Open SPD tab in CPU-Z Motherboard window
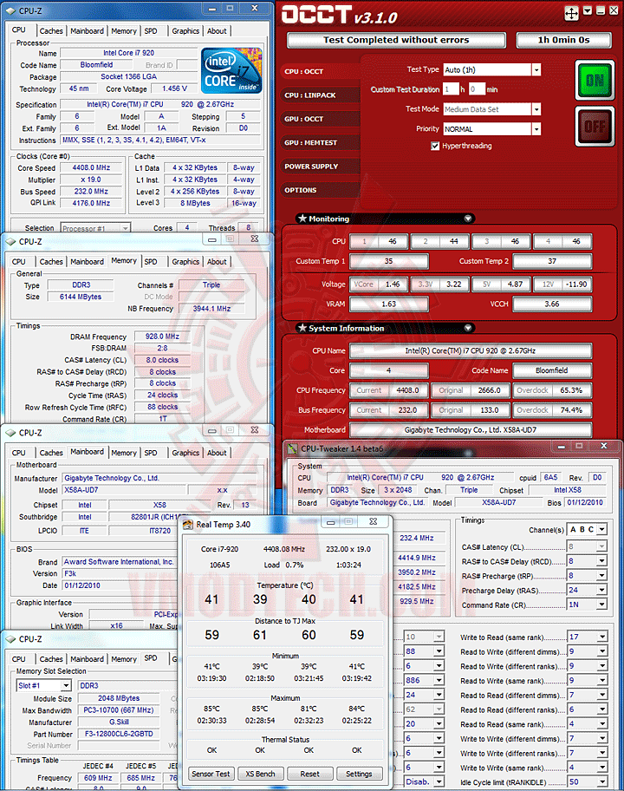Viewport: 624px width, 791px height. click(x=151, y=453)
